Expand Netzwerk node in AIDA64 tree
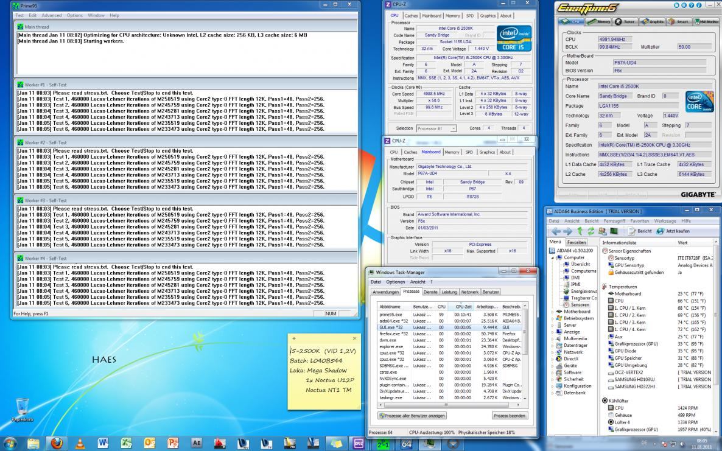Screen dimensions: 722x451 click(x=553, y=352)
